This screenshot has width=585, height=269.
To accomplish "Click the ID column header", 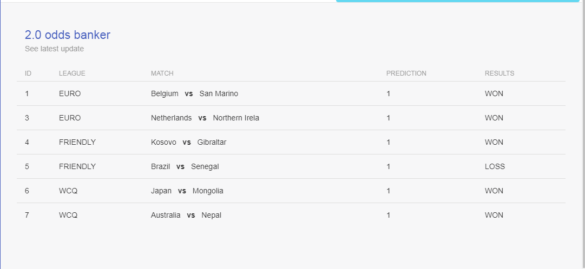I will tap(28, 73).
